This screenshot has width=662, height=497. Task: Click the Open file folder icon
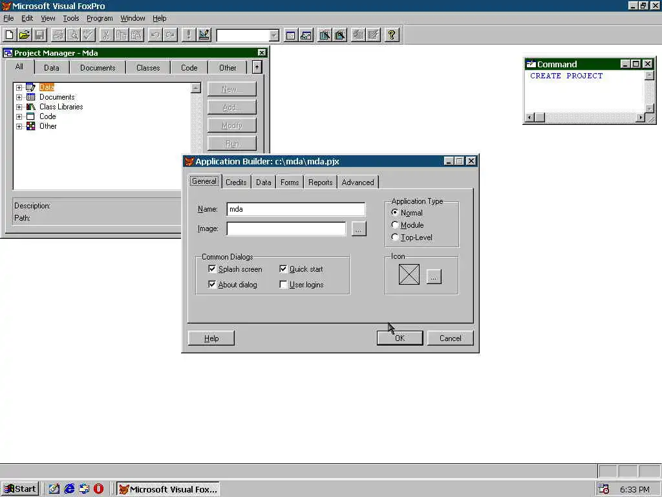click(25, 35)
